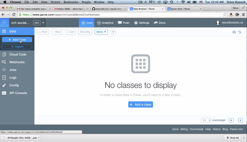Click the + Col button
Screen dimensions: 247x142
click(x=70, y=32)
